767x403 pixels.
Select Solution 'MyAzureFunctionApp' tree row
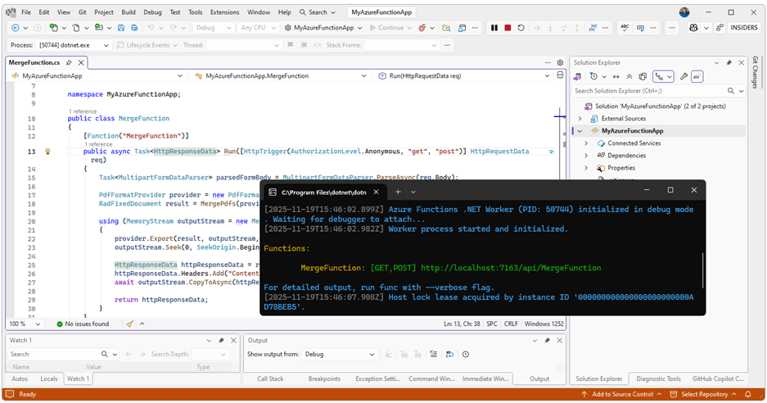click(x=660, y=106)
